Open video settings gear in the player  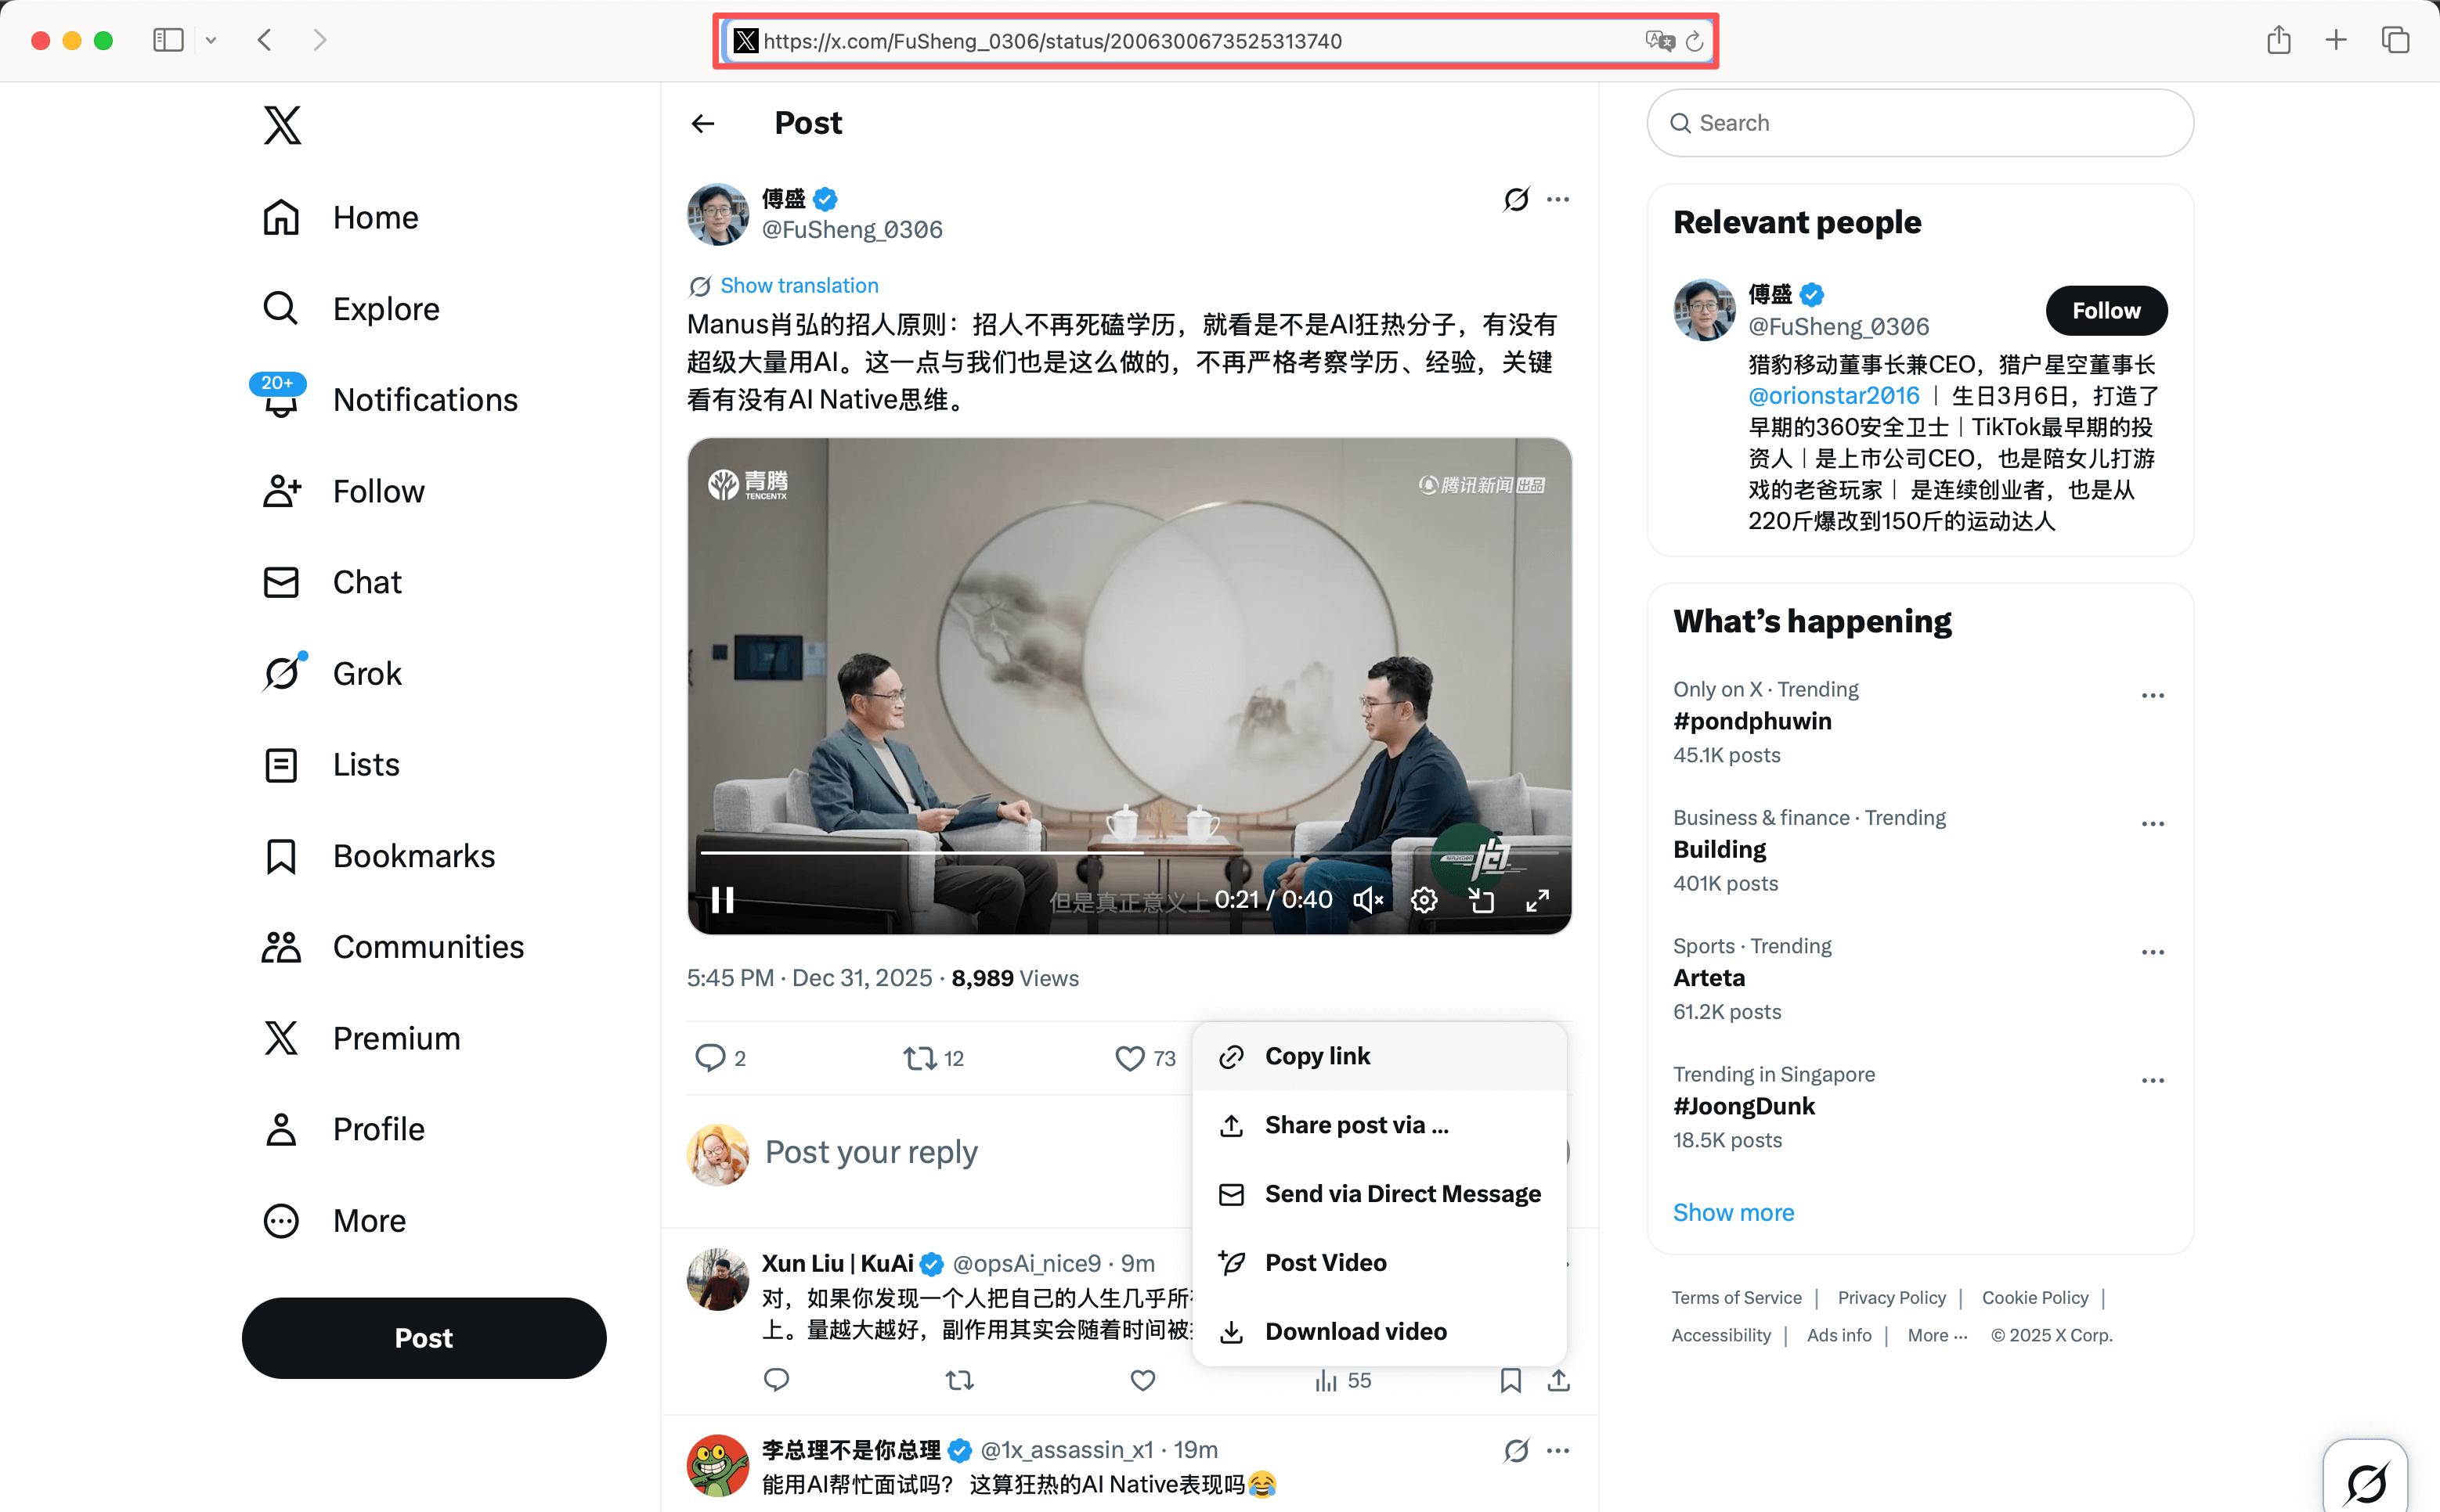[x=1424, y=899]
